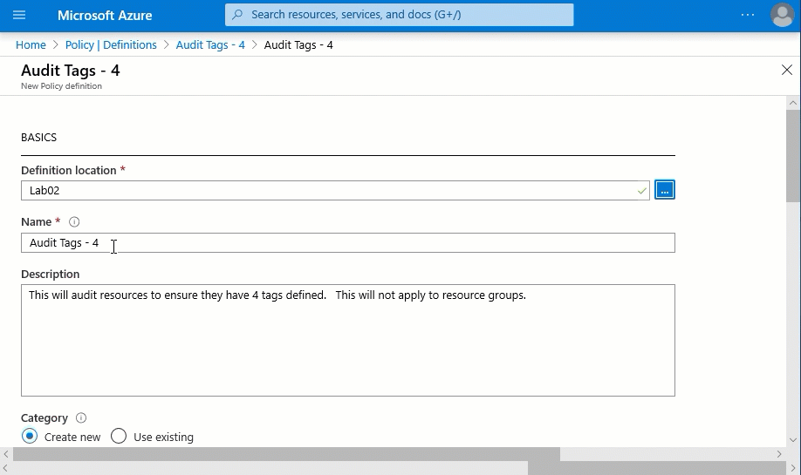Select the Use existing category option
801x475 pixels.
coord(120,437)
